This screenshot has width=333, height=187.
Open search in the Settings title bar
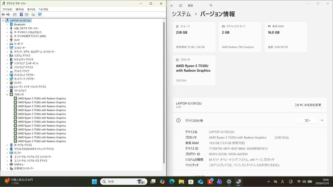[x=211, y=5]
